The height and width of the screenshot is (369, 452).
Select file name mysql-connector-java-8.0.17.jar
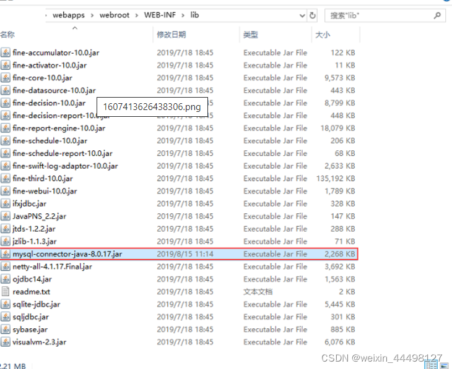click(x=67, y=254)
